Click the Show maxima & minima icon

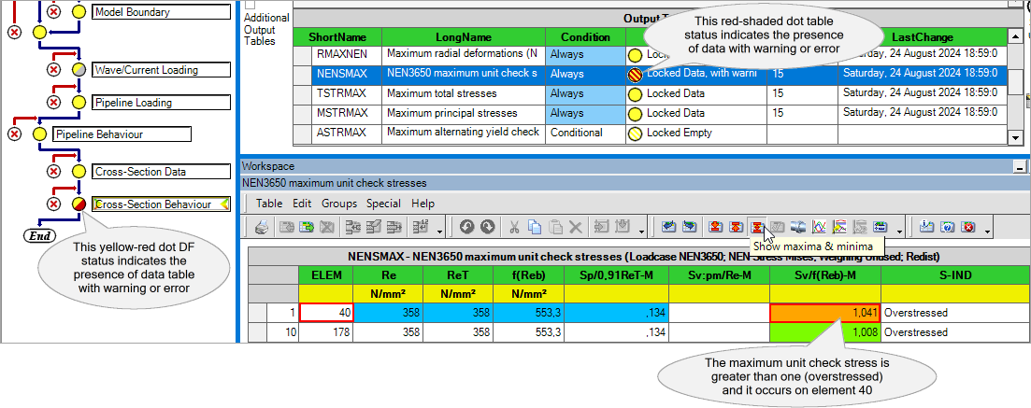(756, 226)
